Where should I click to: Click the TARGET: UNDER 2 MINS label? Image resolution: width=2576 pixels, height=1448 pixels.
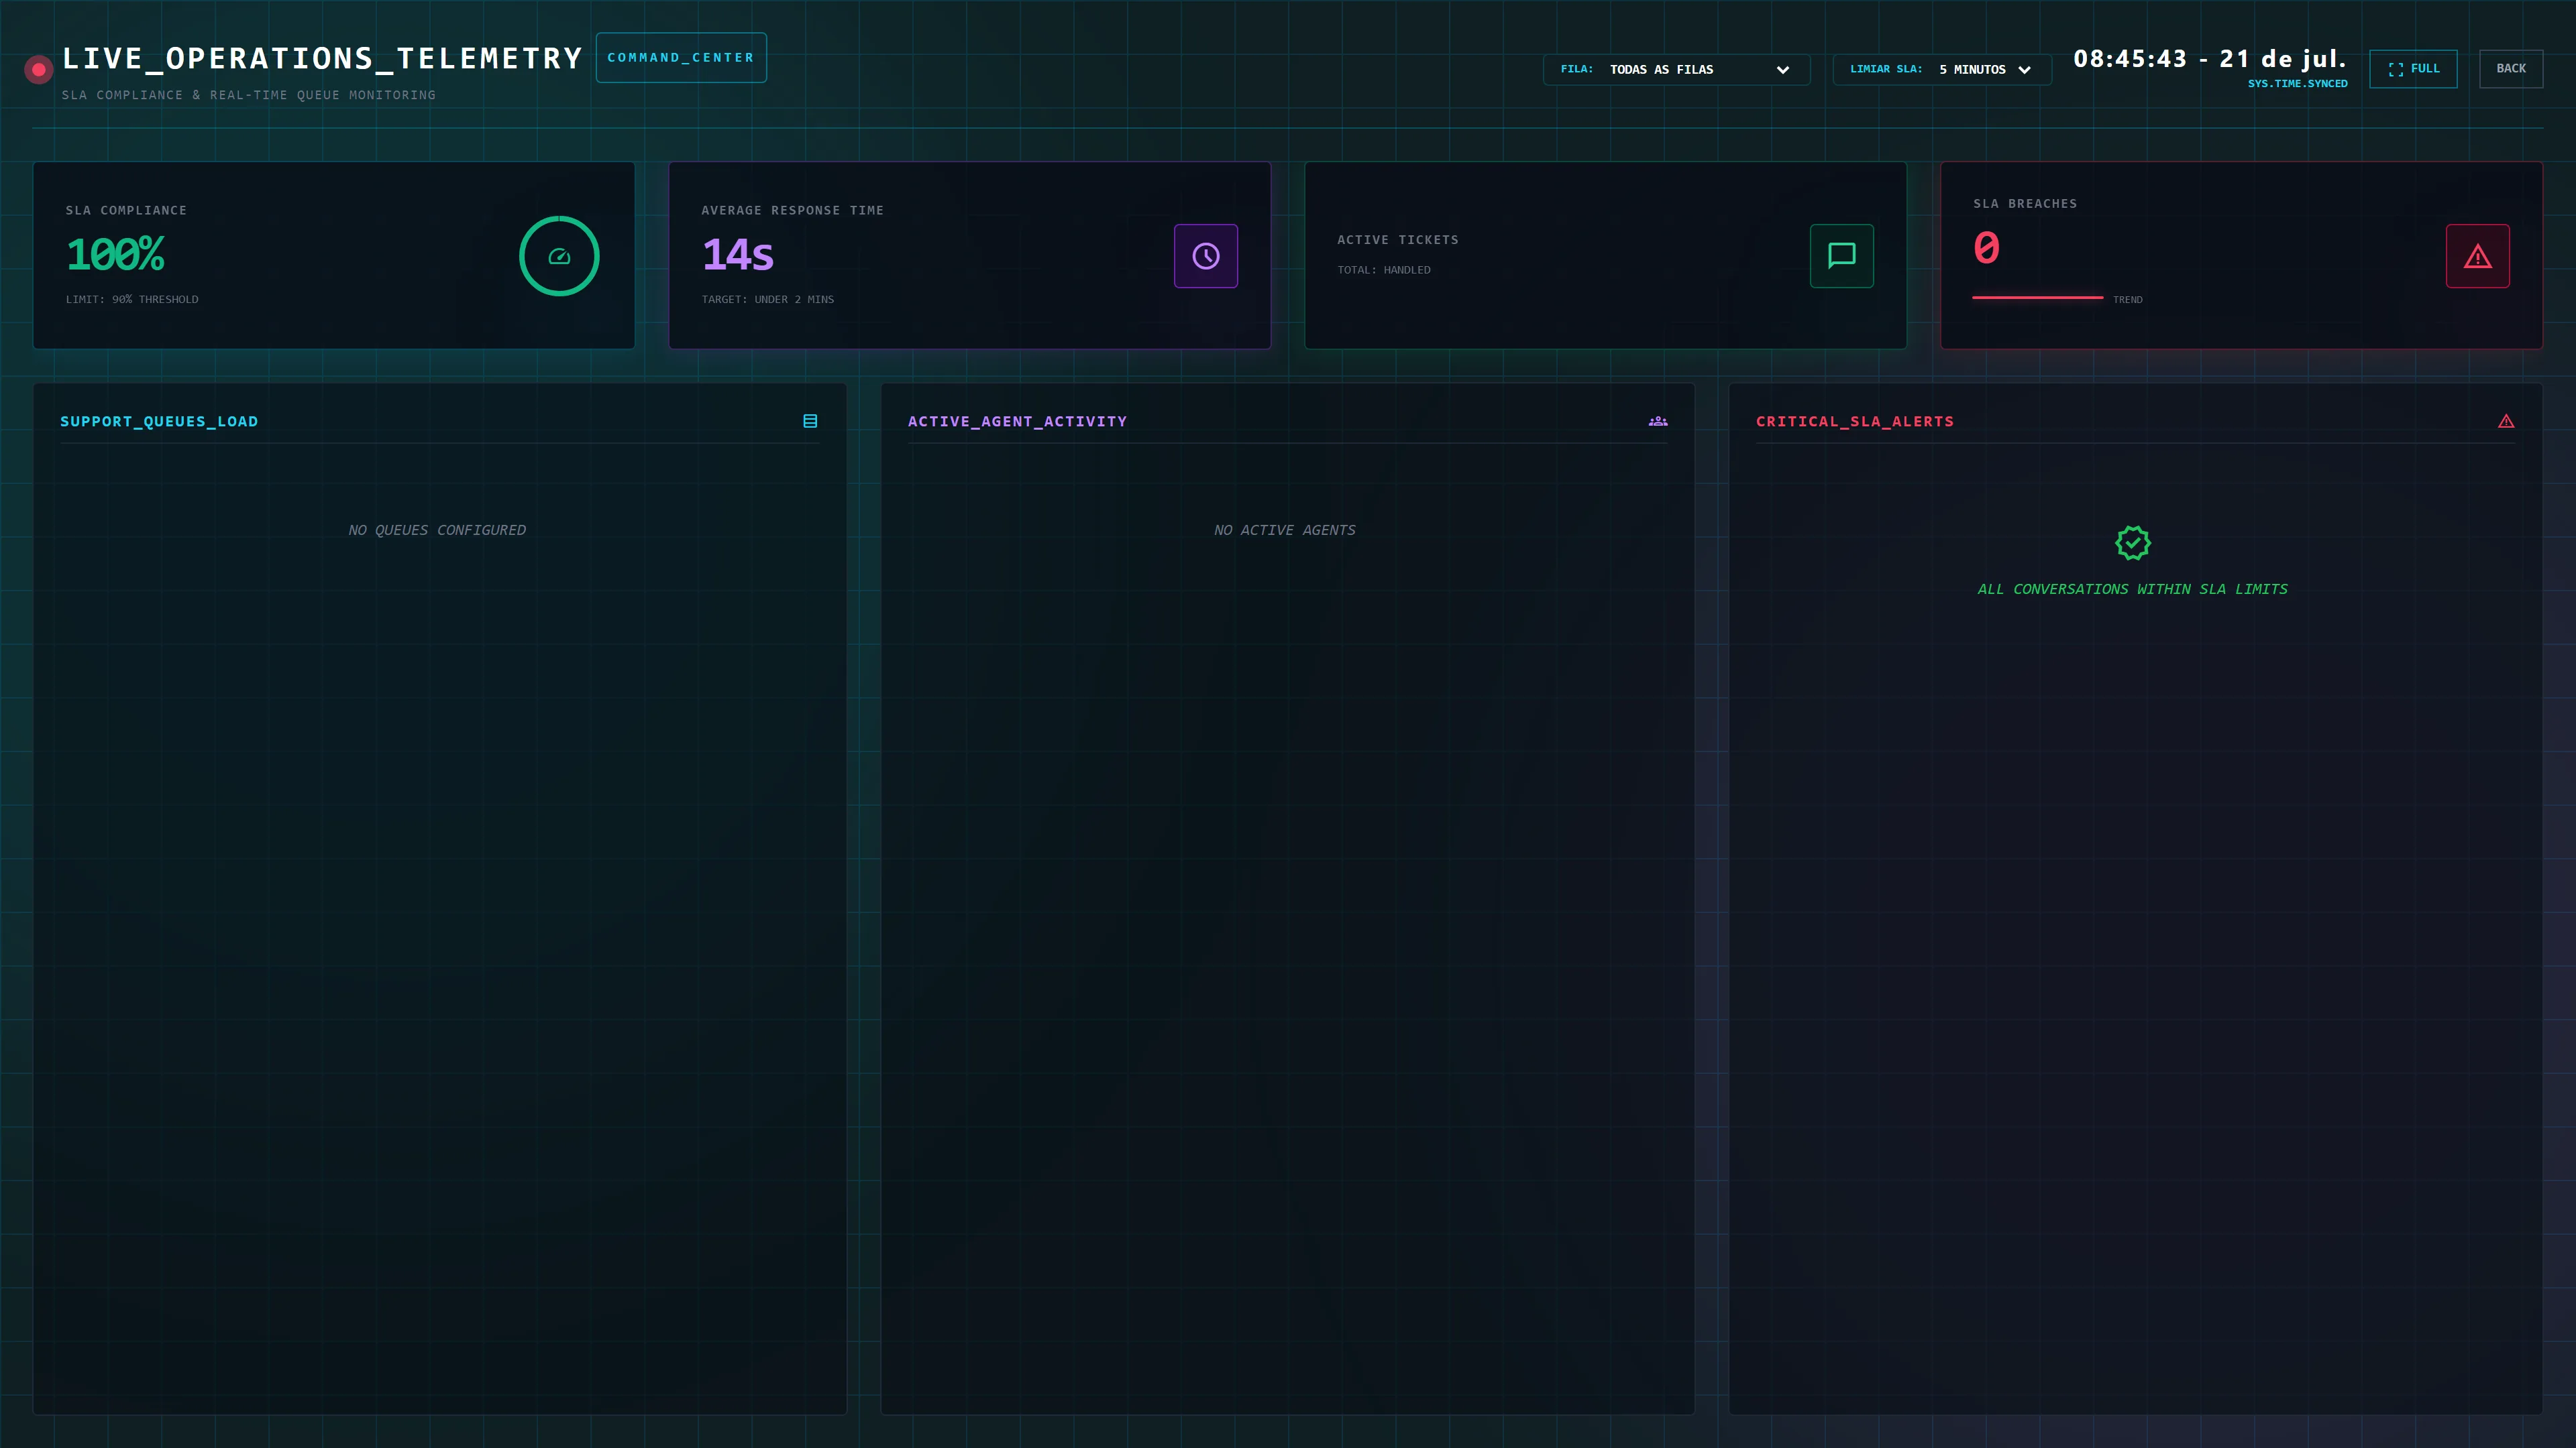tap(767, 299)
